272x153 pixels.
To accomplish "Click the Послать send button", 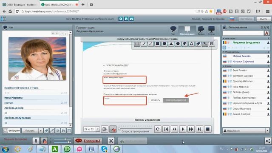I will click(30, 130).
